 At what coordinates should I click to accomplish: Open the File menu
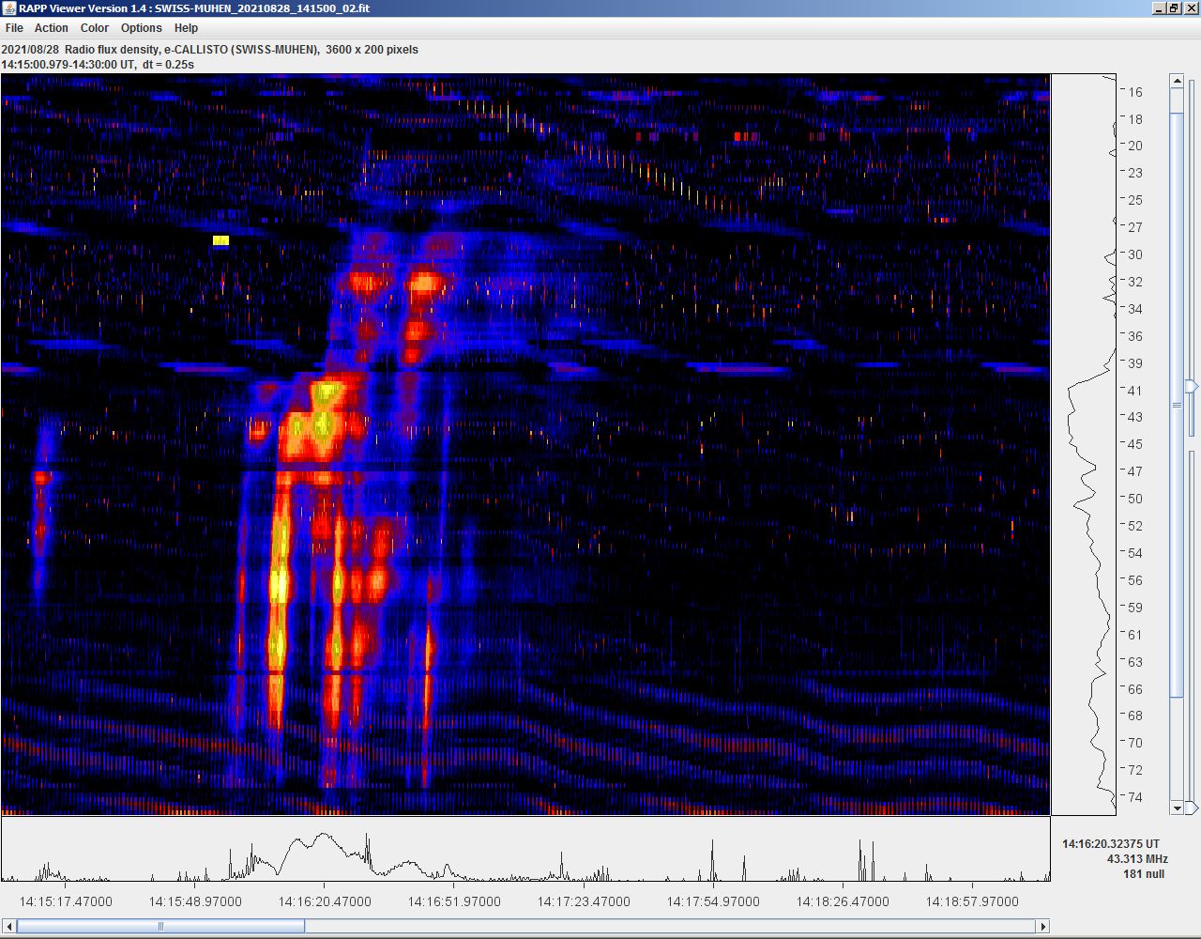[14, 28]
